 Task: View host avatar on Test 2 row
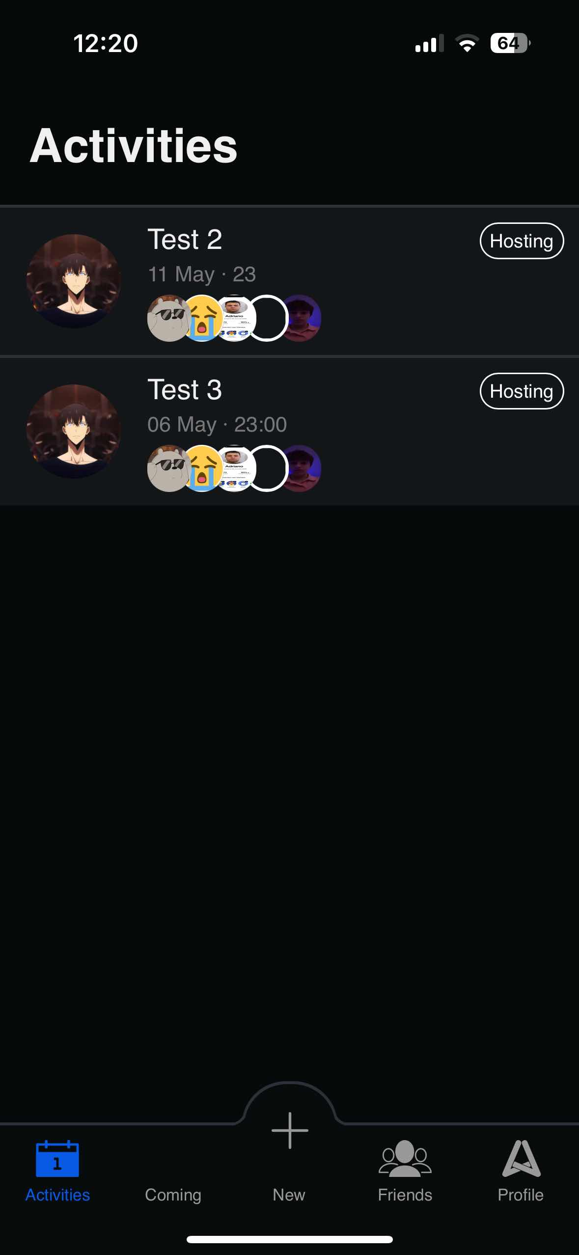click(x=74, y=281)
